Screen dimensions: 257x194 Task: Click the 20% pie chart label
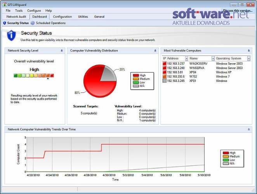(x=122, y=69)
